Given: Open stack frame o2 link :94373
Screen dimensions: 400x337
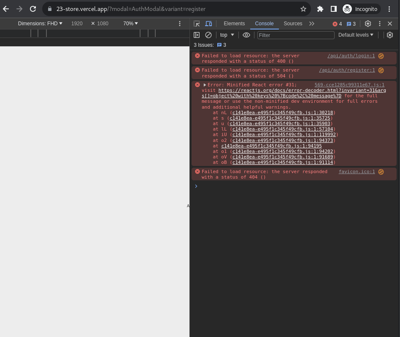Looking at the screenshot, I should (x=283, y=140).
